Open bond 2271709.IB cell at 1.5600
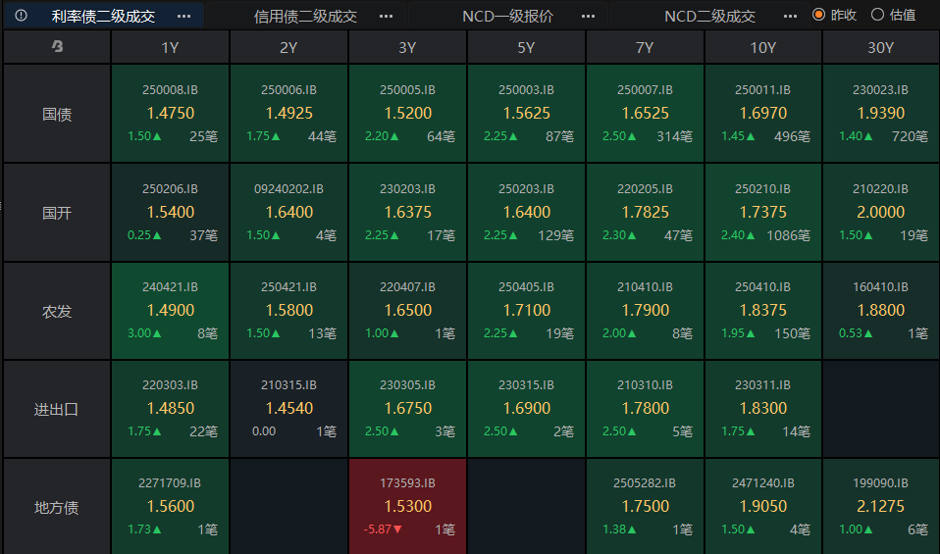The height and width of the screenshot is (554, 940). [171, 507]
